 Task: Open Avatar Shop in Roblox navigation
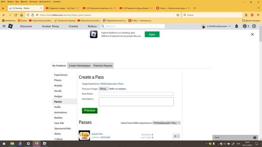coord(50,26)
